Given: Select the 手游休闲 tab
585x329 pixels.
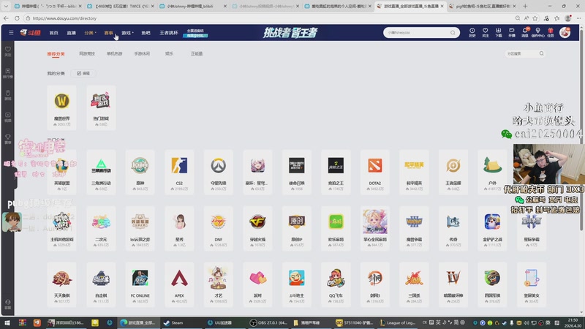Looking at the screenshot, I should pos(142,53).
